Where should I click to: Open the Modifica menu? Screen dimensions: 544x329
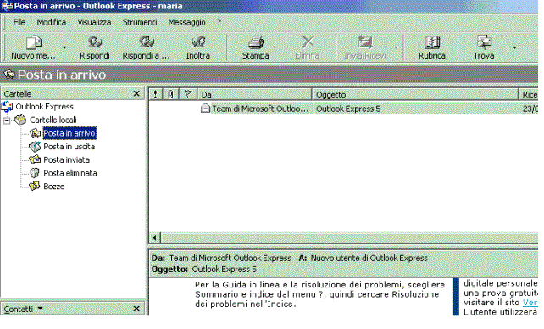[x=52, y=23]
